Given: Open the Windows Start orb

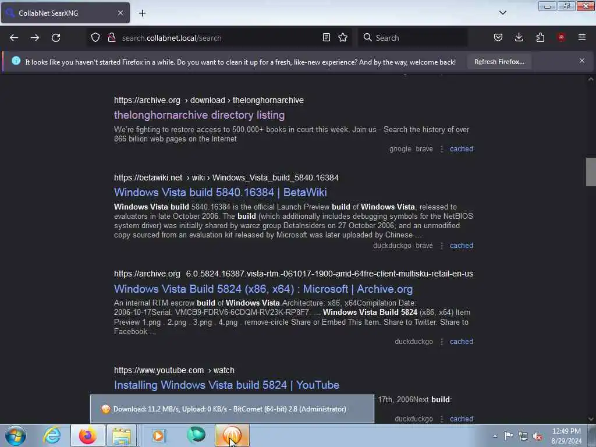Looking at the screenshot, I should tap(16, 435).
